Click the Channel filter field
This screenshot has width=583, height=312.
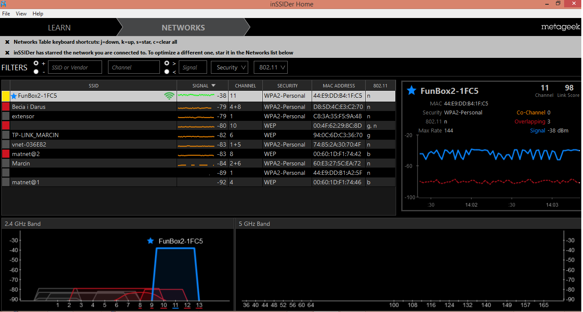point(134,67)
